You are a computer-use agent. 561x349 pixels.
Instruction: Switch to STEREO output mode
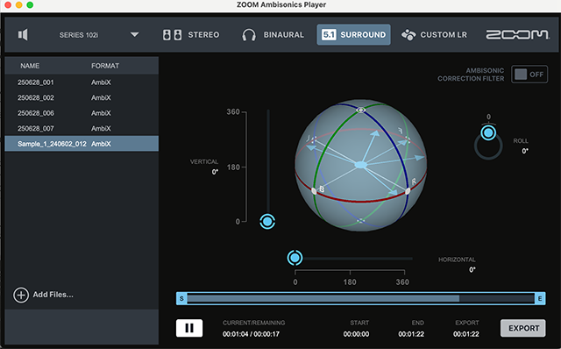coord(191,35)
